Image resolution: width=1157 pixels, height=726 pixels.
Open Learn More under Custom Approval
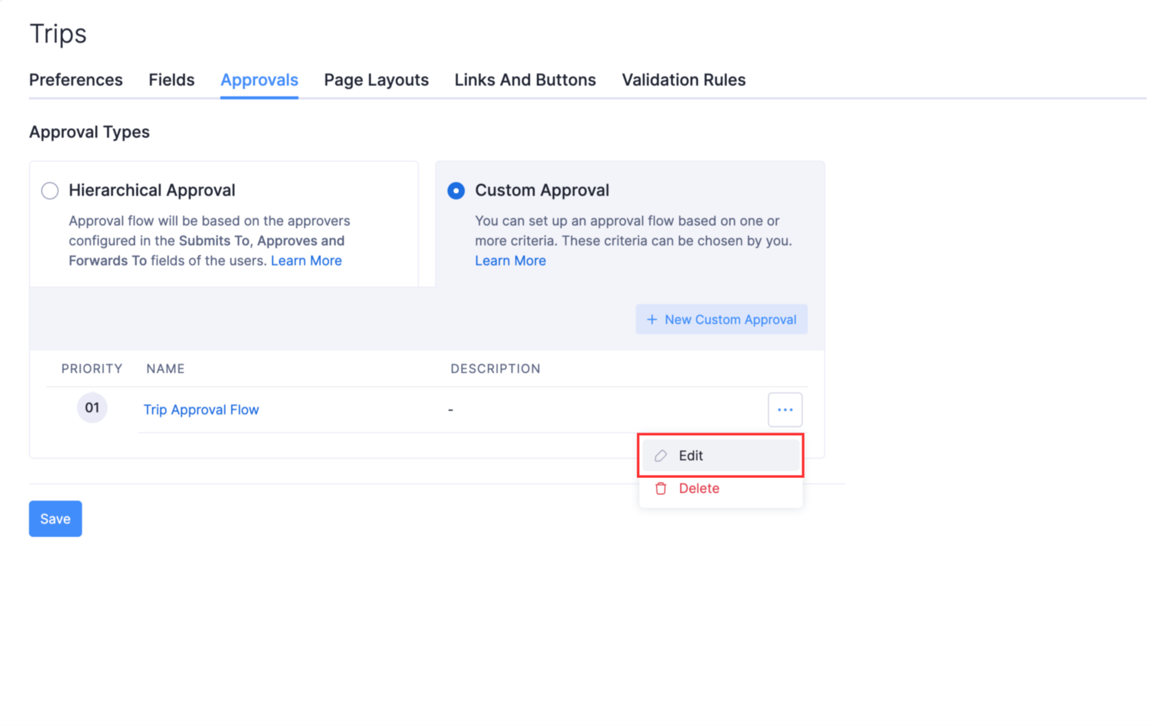pos(510,260)
